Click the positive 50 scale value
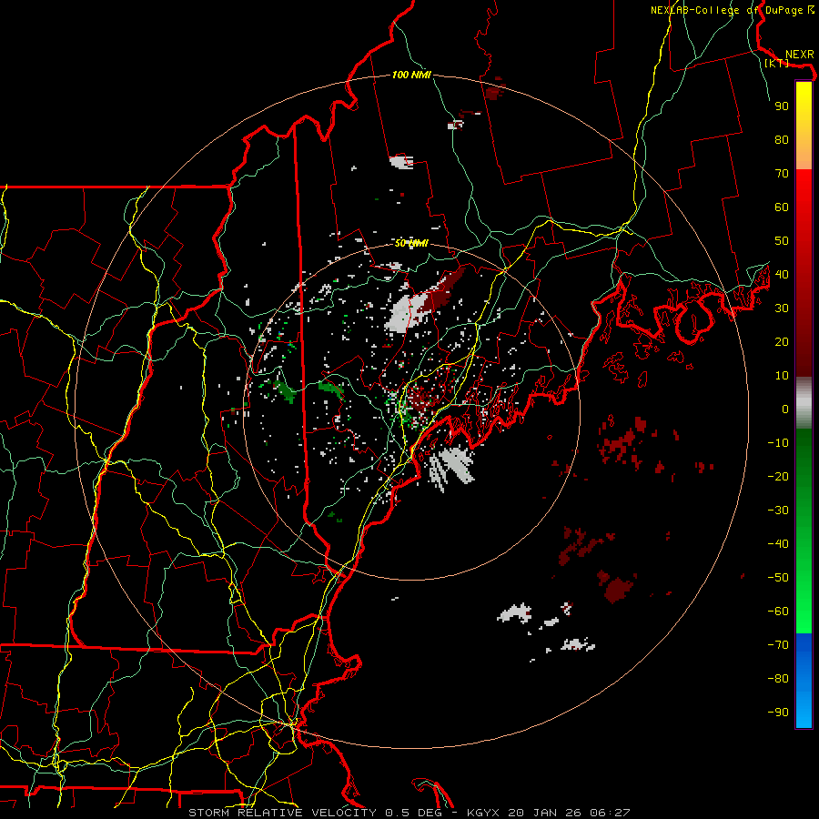The image size is (819, 819). pos(782,241)
